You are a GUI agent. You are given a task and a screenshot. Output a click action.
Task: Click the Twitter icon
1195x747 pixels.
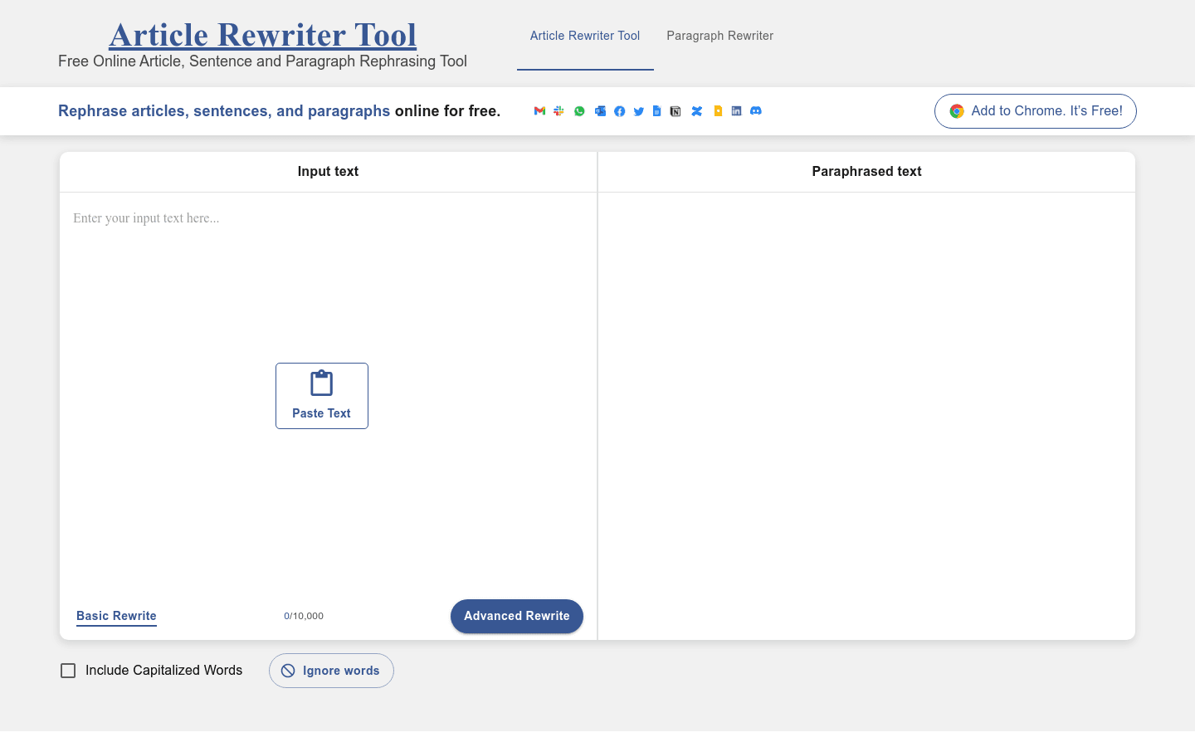(639, 110)
